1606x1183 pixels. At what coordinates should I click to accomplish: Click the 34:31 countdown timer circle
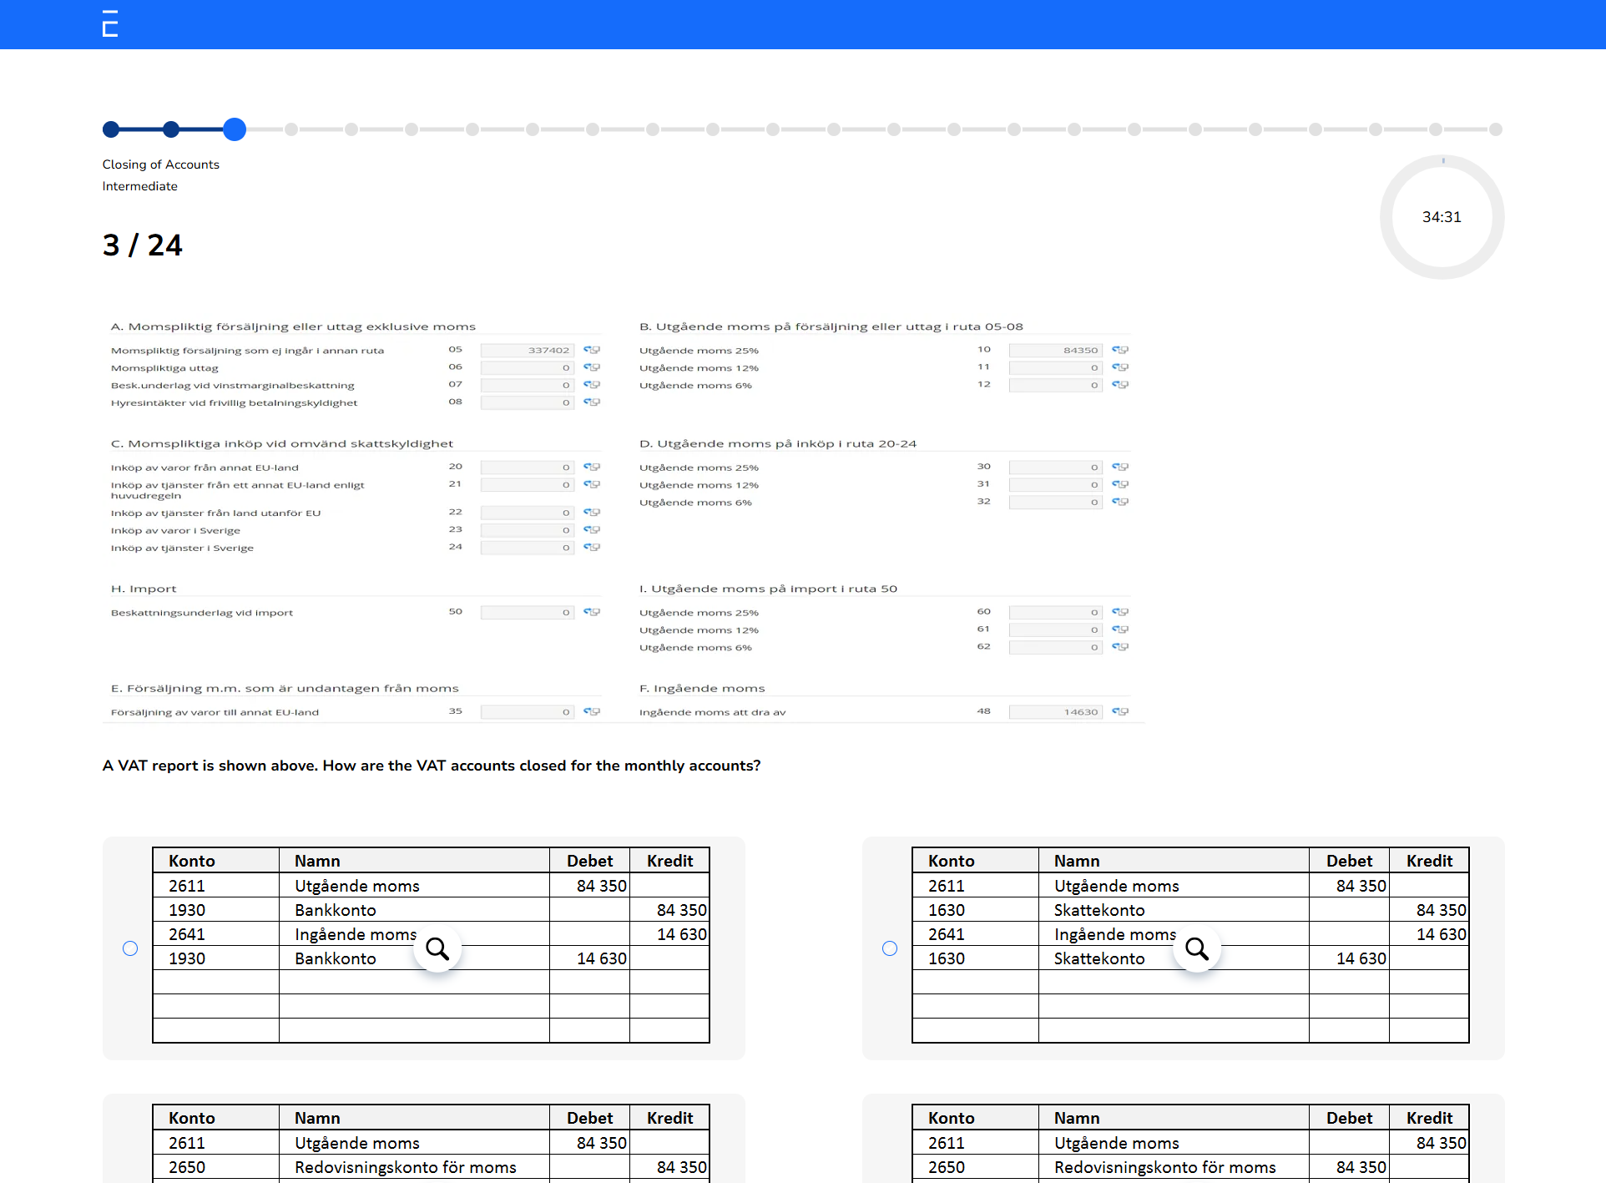(x=1442, y=217)
